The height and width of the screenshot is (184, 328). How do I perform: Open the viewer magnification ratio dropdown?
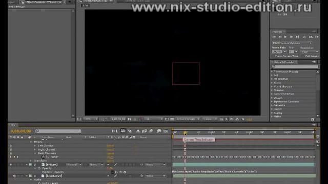[x=91, y=119]
